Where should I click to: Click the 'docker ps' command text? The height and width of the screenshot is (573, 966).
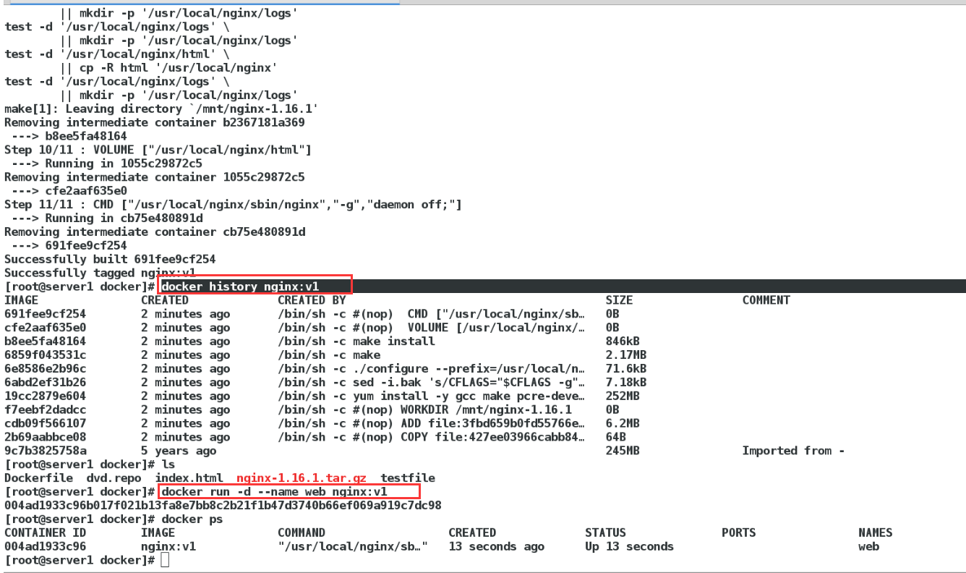click(x=192, y=519)
